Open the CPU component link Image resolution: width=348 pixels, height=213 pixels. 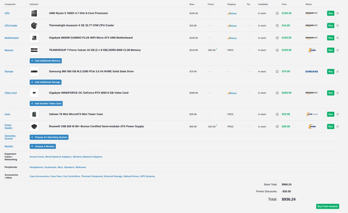pos(7,13)
